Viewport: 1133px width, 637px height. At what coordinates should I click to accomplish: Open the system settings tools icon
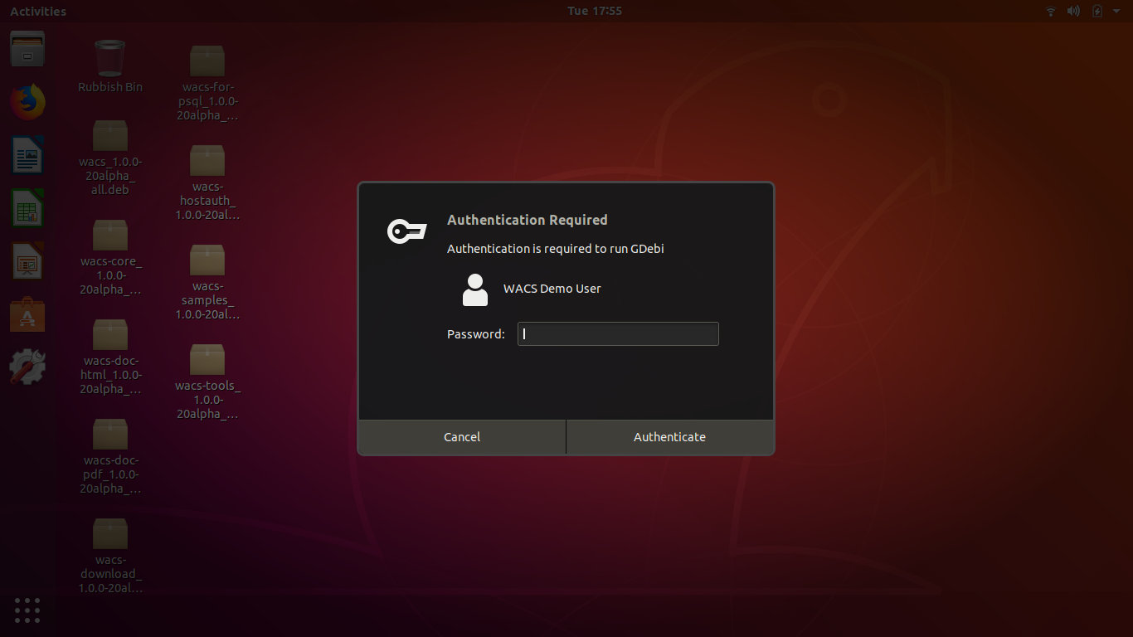click(x=27, y=367)
